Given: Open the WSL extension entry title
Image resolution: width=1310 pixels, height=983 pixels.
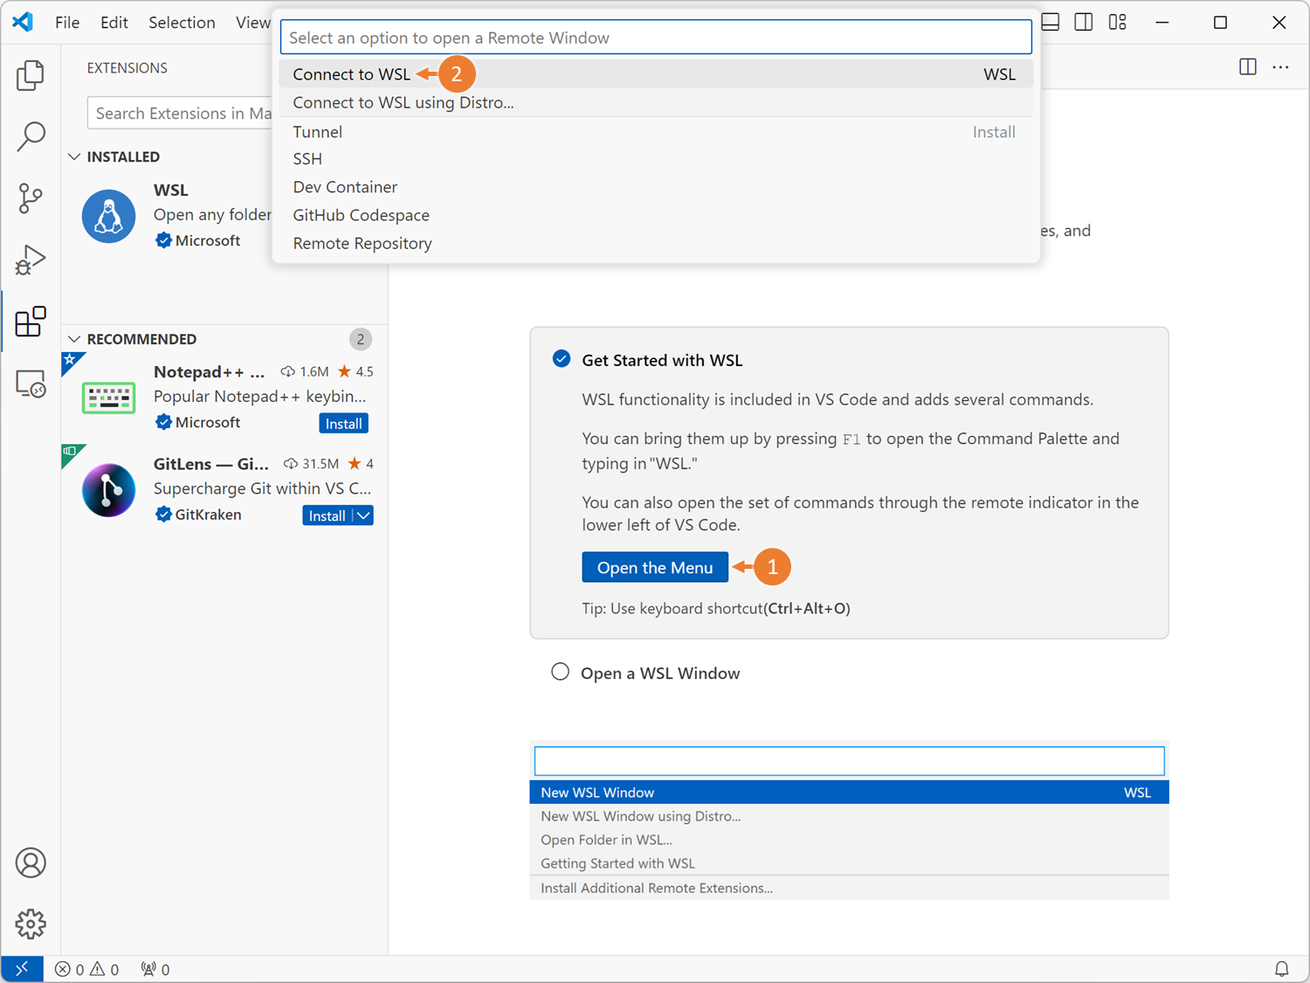Looking at the screenshot, I should click(x=171, y=190).
